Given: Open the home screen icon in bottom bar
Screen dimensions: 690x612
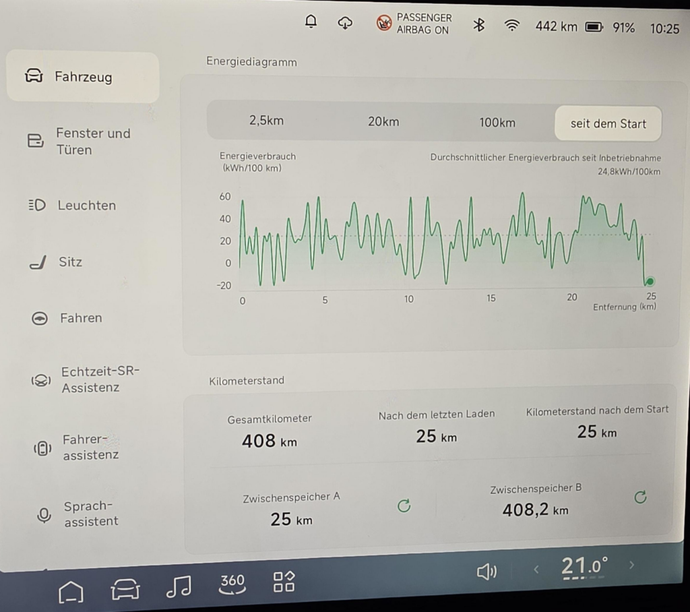Looking at the screenshot, I should tap(71, 591).
